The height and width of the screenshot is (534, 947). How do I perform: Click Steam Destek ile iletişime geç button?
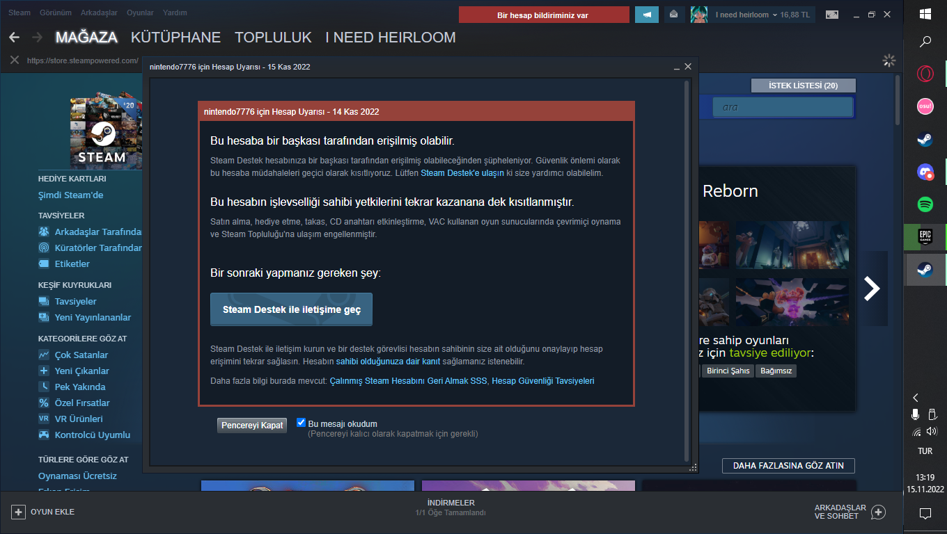[x=291, y=309]
